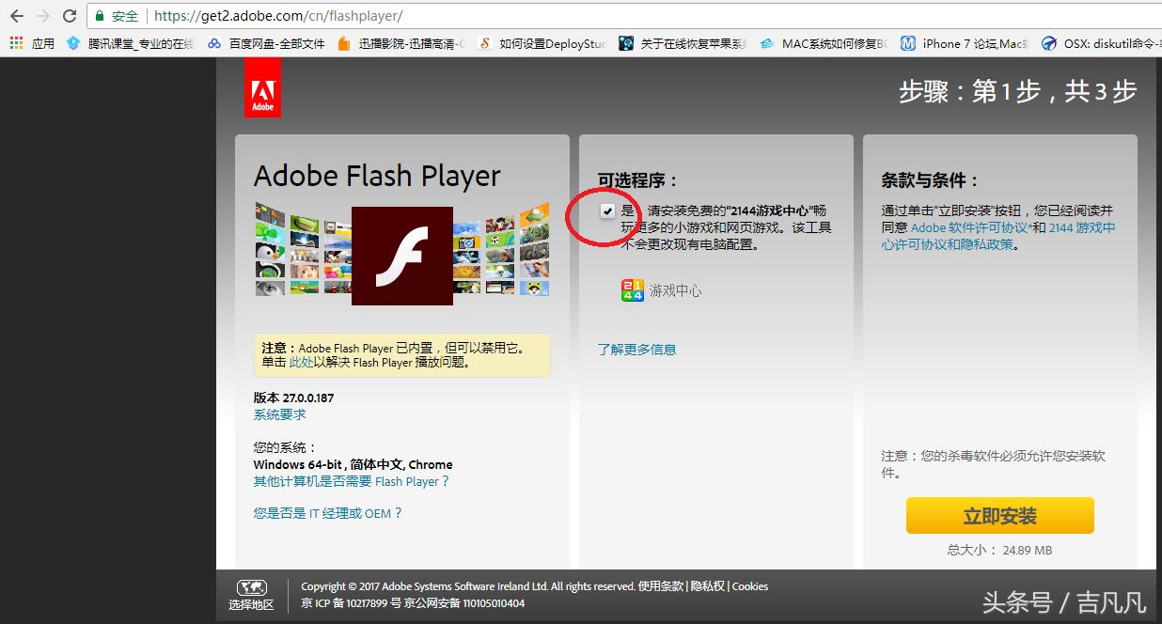The image size is (1162, 624).
Task: Click the 使用条款 footer link
Action: 661,585
